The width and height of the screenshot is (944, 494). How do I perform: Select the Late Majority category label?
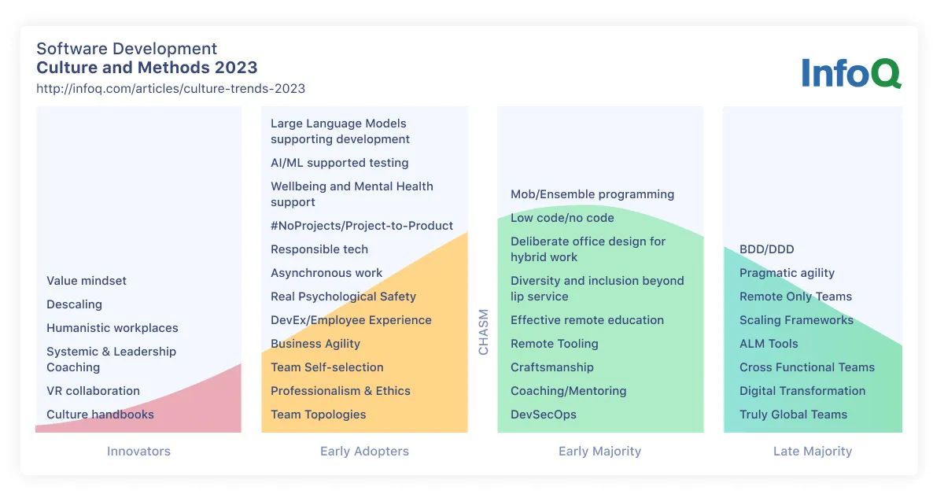pos(813,452)
